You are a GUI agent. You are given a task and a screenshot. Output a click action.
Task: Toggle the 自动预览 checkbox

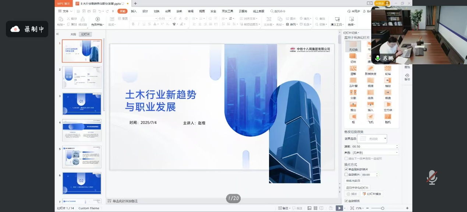[x=346, y=201]
